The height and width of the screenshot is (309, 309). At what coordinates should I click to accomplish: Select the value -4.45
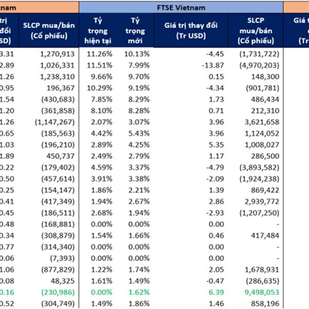[x=215, y=54]
